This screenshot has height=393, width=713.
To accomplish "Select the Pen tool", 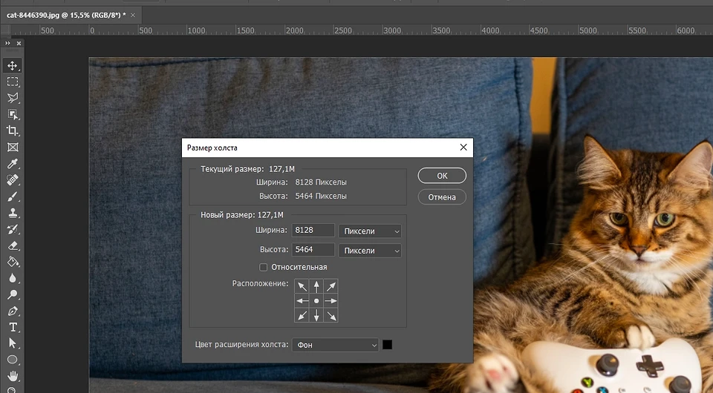I will (13, 311).
